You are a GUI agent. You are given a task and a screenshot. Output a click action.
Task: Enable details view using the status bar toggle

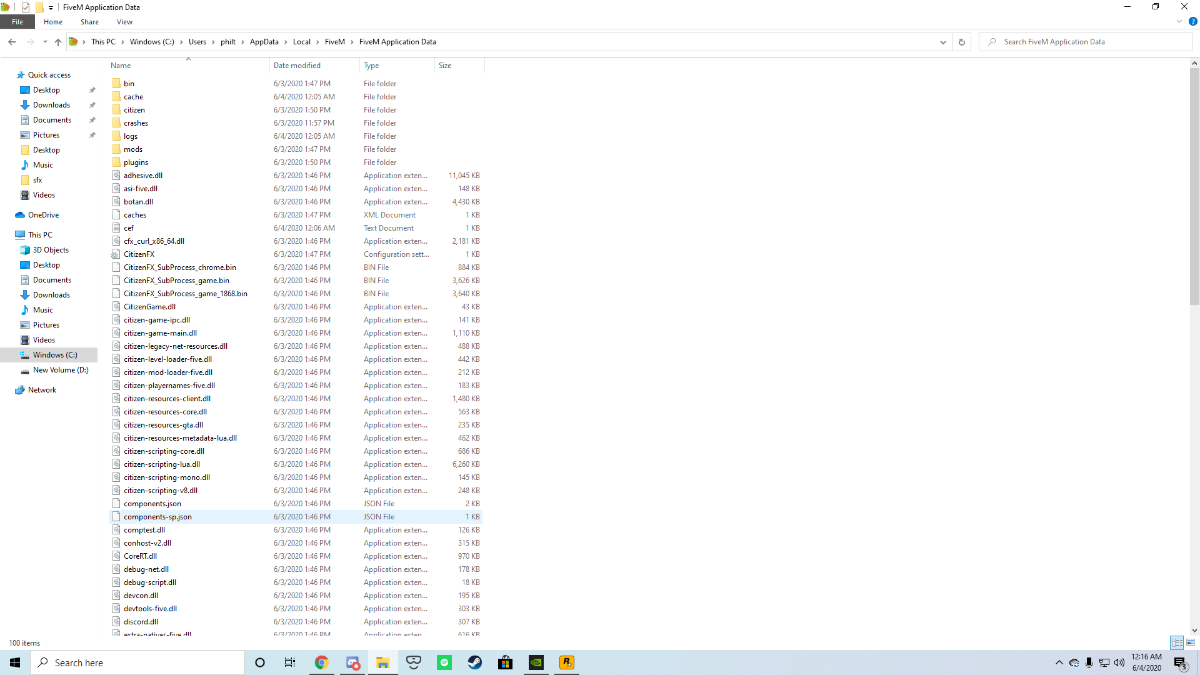tap(1177, 642)
